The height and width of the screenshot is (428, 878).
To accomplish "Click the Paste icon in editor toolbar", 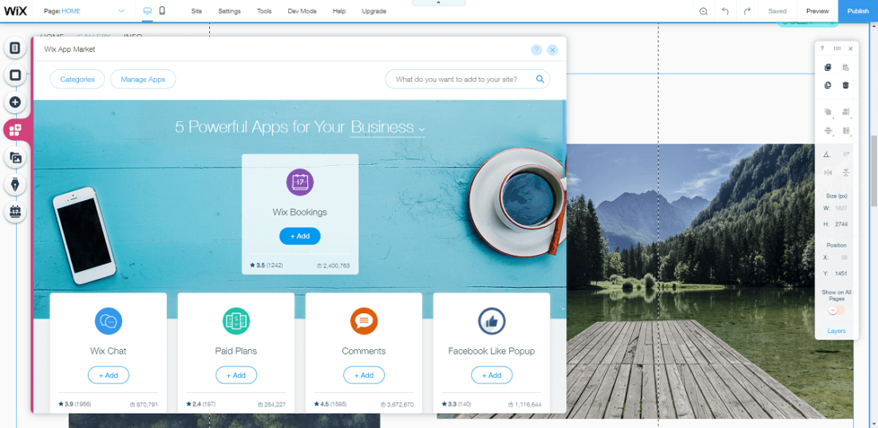I will [x=845, y=68].
